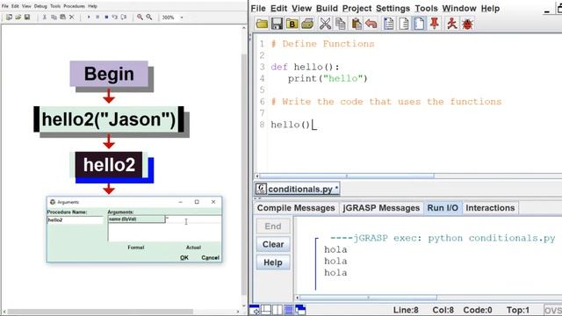Click the Cut scissors icon in jGRASP

pyautogui.click(x=325, y=24)
